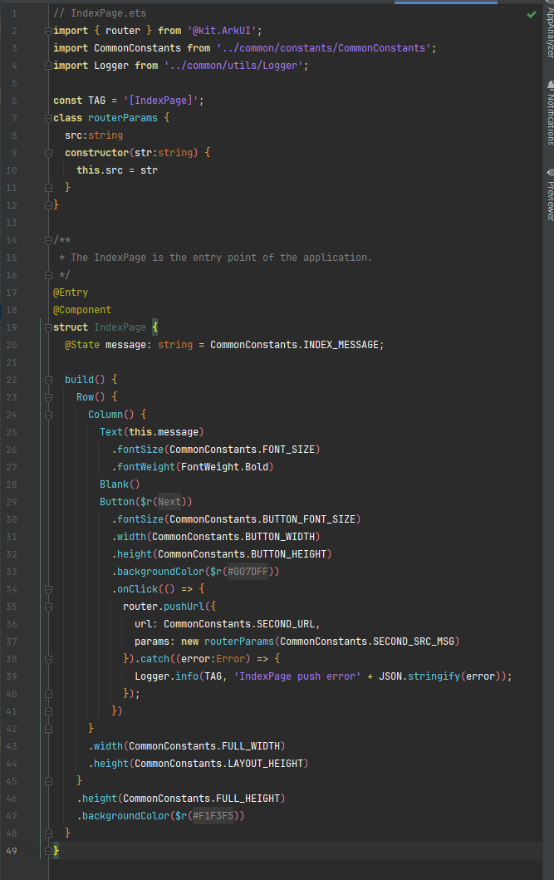Fold the routerParams class at line 7

click(x=49, y=118)
